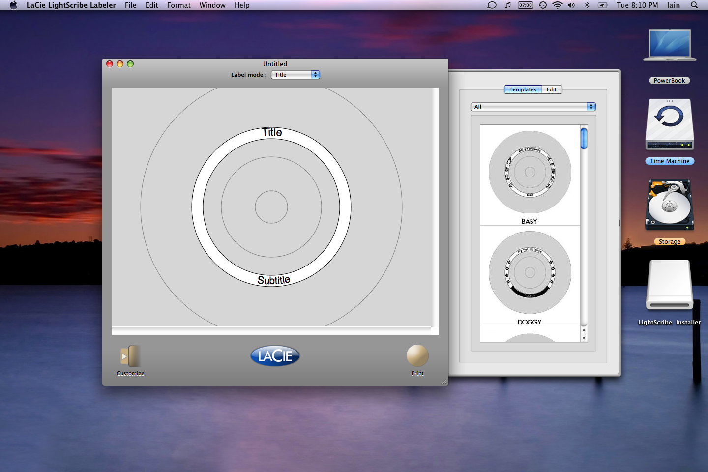Open the Label mode dropdown

[295, 75]
